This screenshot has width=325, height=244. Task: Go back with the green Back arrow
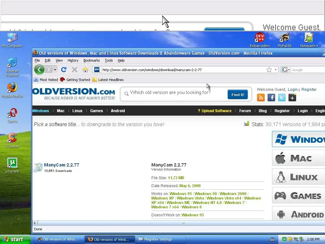tap(39, 70)
